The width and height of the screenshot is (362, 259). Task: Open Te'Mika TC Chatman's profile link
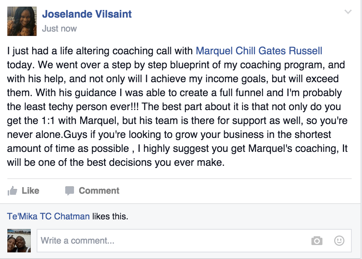point(48,216)
